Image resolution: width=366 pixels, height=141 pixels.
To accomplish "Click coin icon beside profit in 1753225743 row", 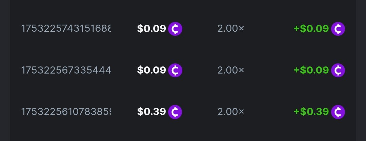I will (338, 29).
